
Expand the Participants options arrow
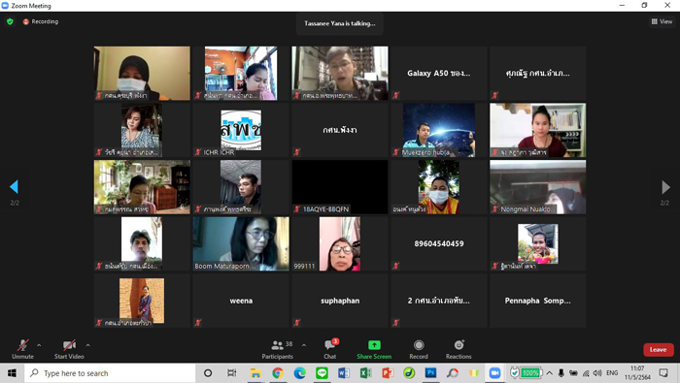pyautogui.click(x=304, y=345)
